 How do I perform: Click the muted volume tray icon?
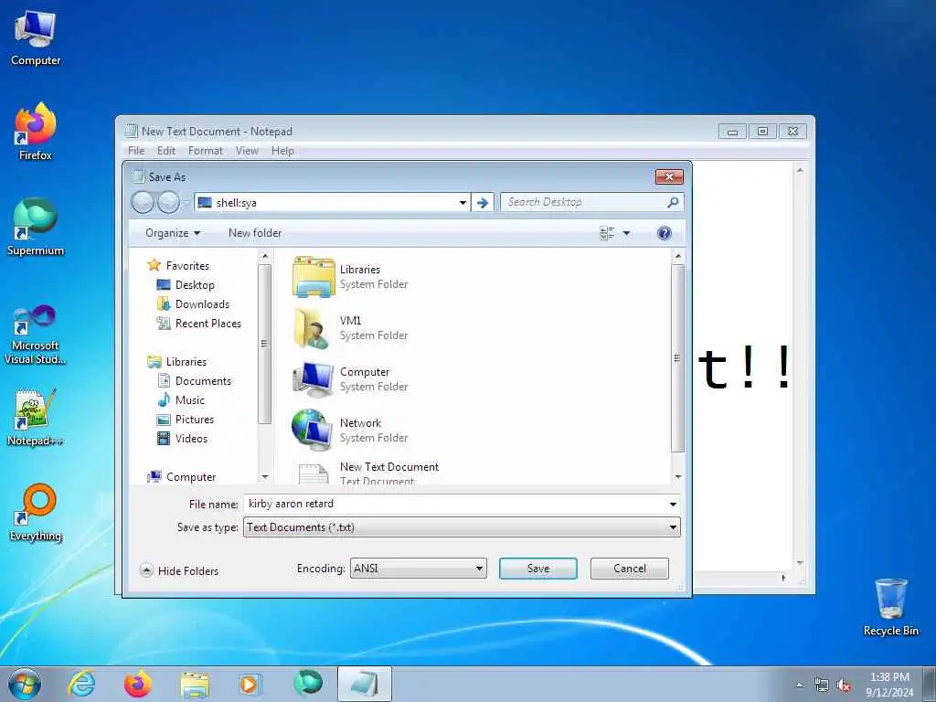pos(844,686)
